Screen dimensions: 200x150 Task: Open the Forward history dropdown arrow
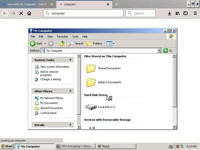click(x=56, y=43)
